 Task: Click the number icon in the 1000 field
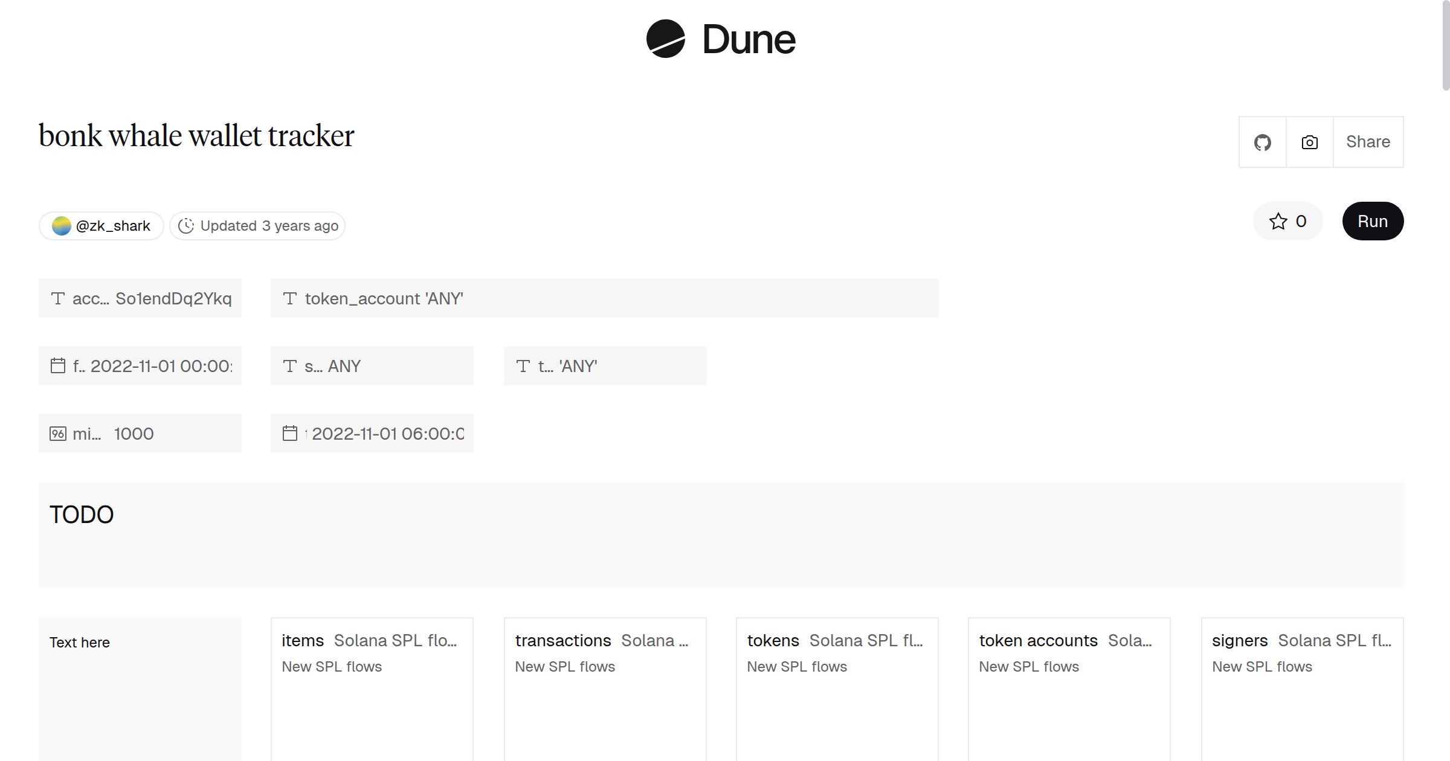[x=58, y=434]
